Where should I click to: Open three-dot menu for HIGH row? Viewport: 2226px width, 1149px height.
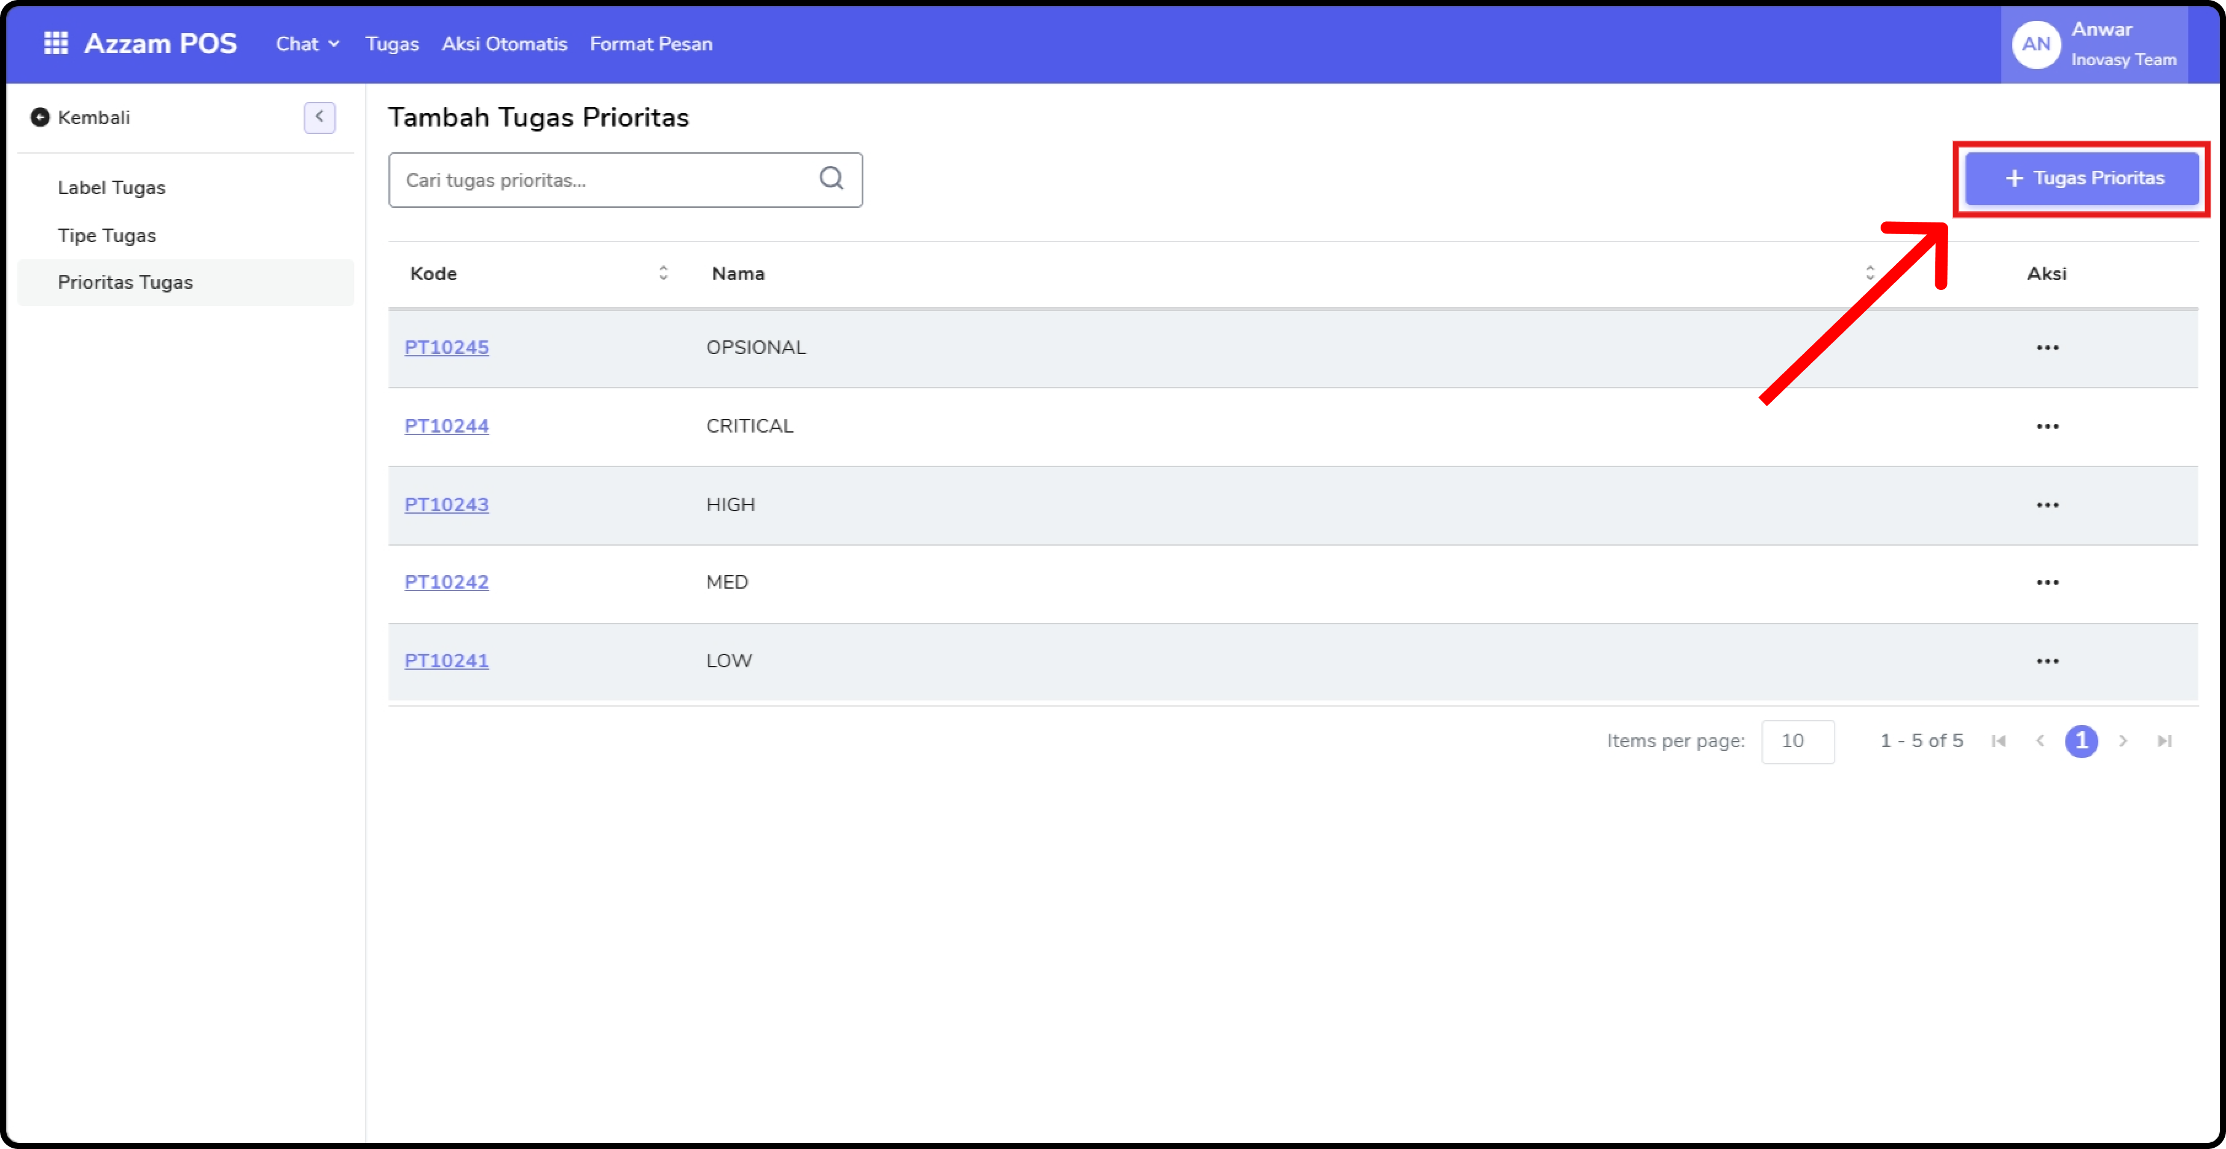tap(2047, 504)
